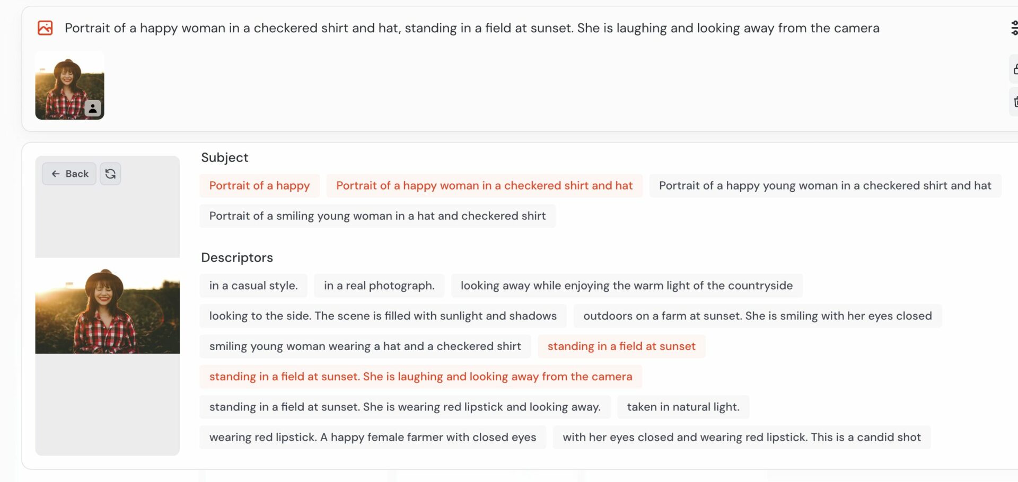Image resolution: width=1018 pixels, height=482 pixels.
Task: Select the "in a real photograph." descriptor
Action: [x=379, y=286]
